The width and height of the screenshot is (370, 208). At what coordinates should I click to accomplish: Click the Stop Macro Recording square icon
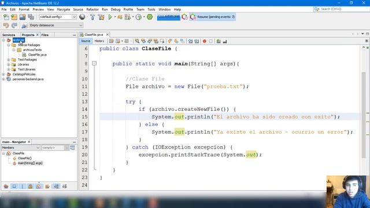click(210, 41)
